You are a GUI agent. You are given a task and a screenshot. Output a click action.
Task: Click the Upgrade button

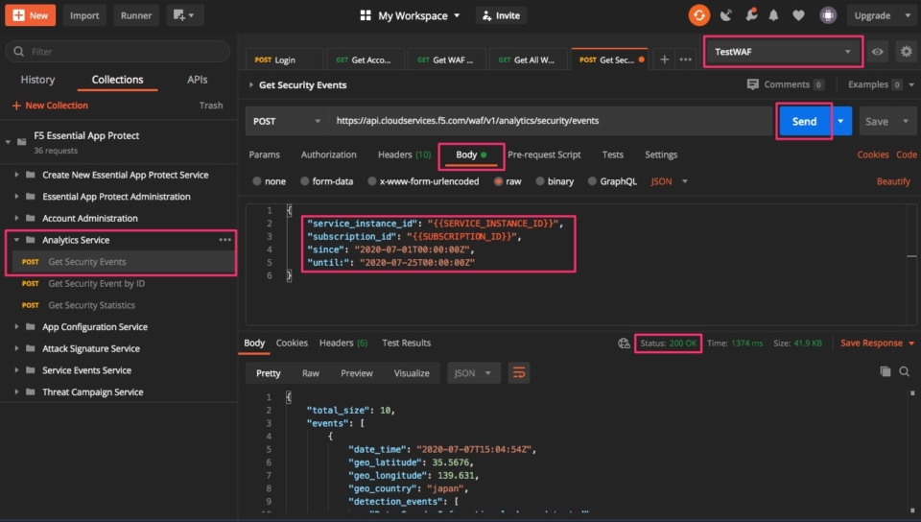click(x=872, y=16)
